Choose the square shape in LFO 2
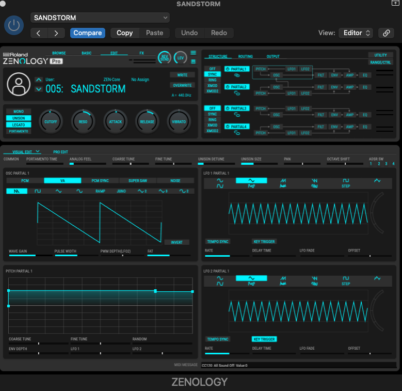This screenshot has height=391, width=402. pos(346,278)
